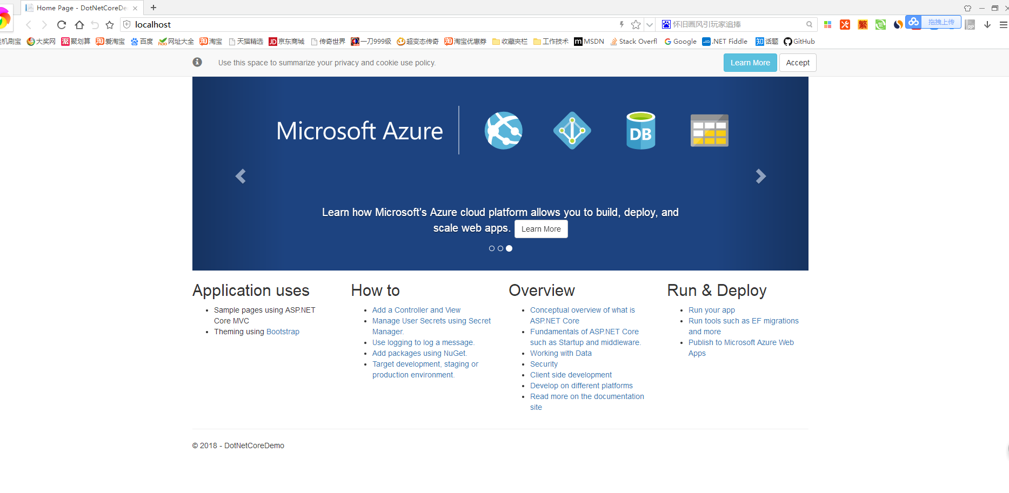Viewport: 1009px width, 493px height.
Task: Click the search box in the toolbar
Action: [x=738, y=24]
